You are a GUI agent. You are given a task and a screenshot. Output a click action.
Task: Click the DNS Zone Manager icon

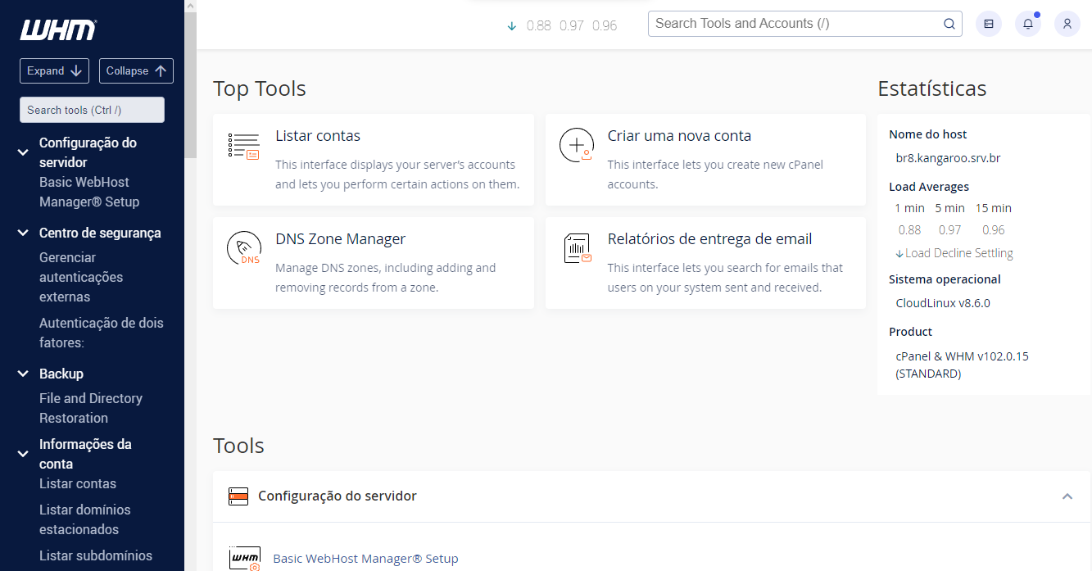pyautogui.click(x=243, y=249)
